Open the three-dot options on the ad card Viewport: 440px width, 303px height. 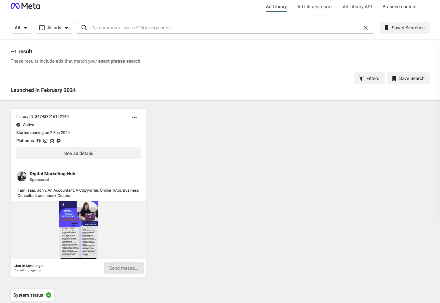point(134,117)
